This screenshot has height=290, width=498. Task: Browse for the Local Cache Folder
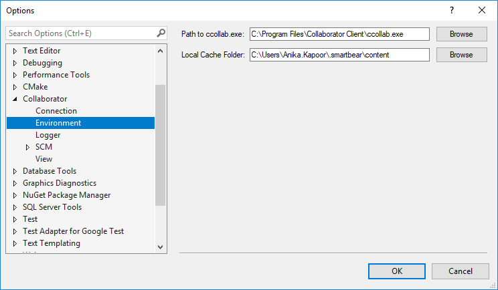461,55
